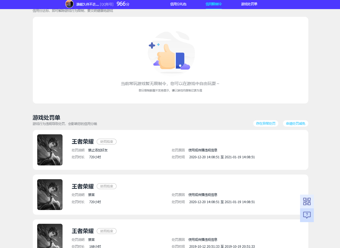The image size is (340, 248).
Task: Click the 处罚结束 badge on the first card
Action: tap(107, 141)
